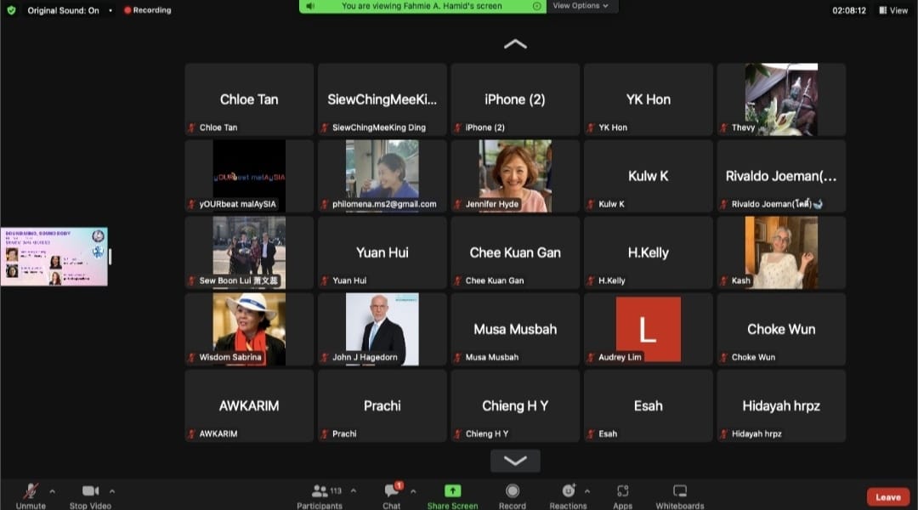
Task: Open Whiteboards from the toolbar
Action: pos(679,493)
